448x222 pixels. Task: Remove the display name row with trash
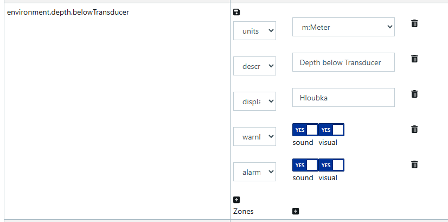pos(414,94)
